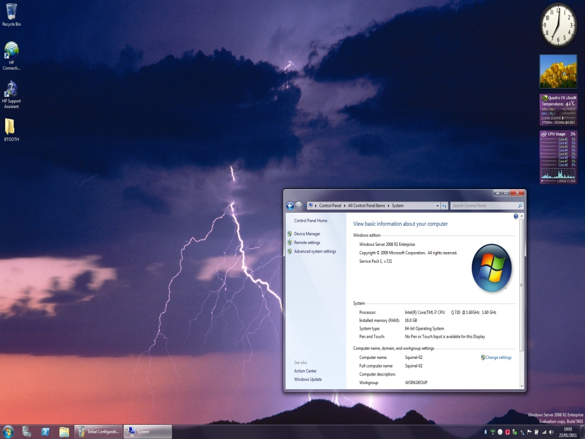This screenshot has height=439, width=585.
Task: Open the Control Panel help icon
Action: (516, 216)
